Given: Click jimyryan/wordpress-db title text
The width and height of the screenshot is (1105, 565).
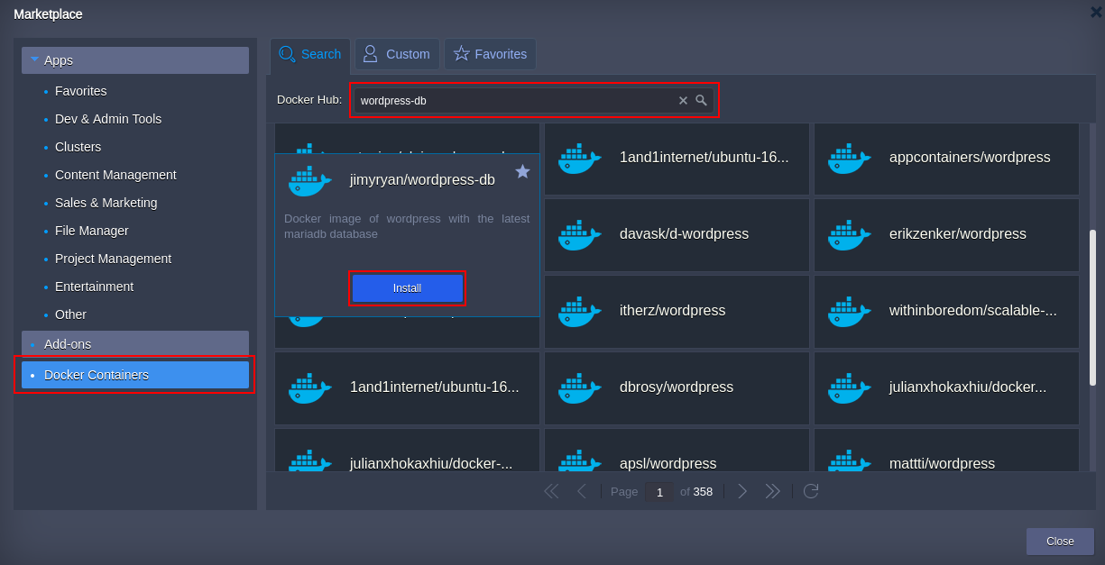Looking at the screenshot, I should coord(422,180).
